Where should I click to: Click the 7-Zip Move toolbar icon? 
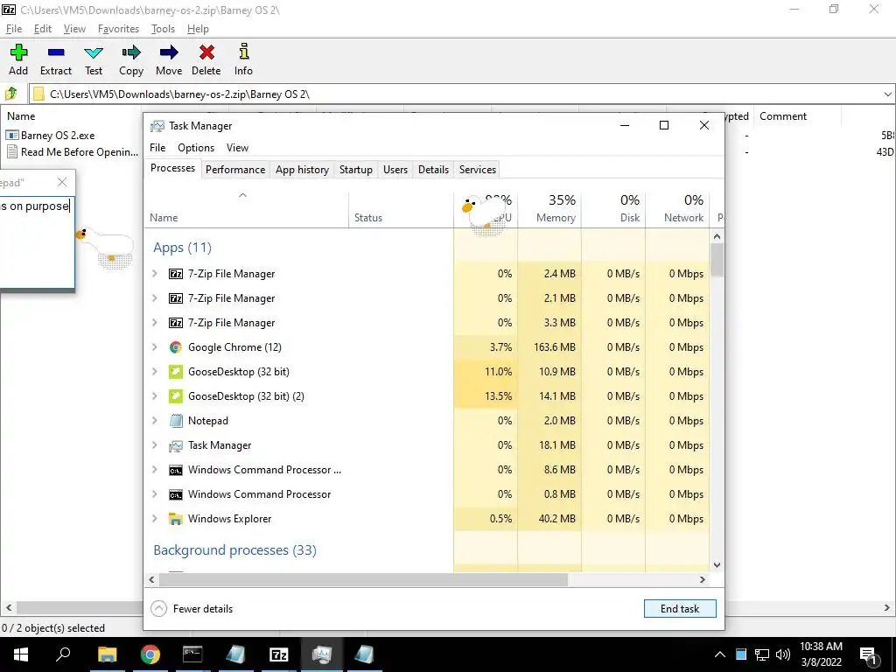[169, 52]
